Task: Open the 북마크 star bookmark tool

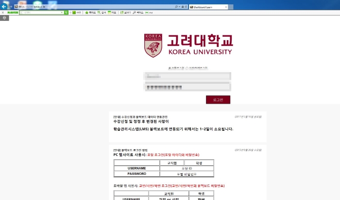Action: [90, 13]
